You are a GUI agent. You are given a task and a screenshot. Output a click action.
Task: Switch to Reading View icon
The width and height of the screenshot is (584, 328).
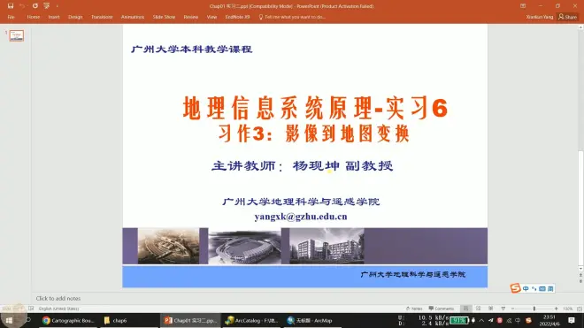pyautogui.click(x=491, y=309)
